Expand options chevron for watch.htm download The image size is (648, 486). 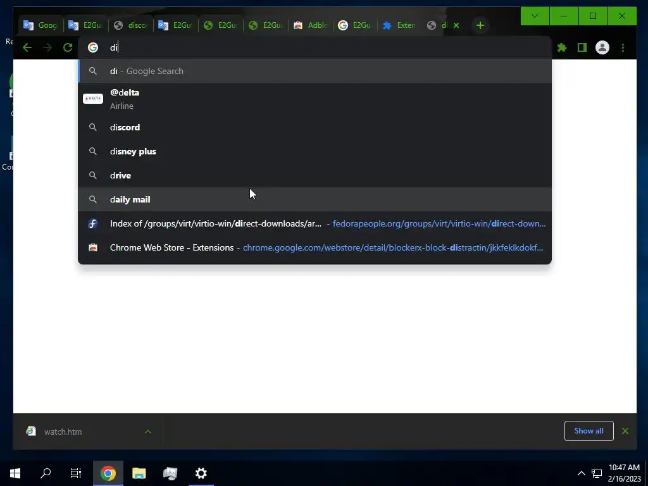(148, 432)
